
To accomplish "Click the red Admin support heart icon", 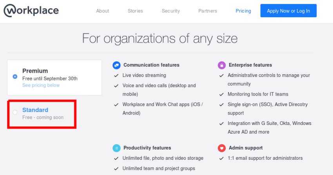I will coord(222,148).
